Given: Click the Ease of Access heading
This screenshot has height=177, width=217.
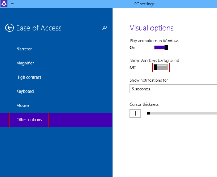Looking at the screenshot, I should [x=39, y=28].
